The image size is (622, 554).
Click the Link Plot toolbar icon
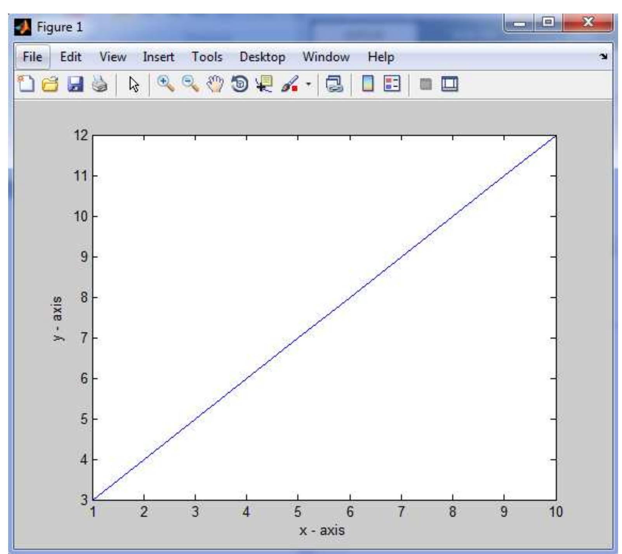(334, 84)
